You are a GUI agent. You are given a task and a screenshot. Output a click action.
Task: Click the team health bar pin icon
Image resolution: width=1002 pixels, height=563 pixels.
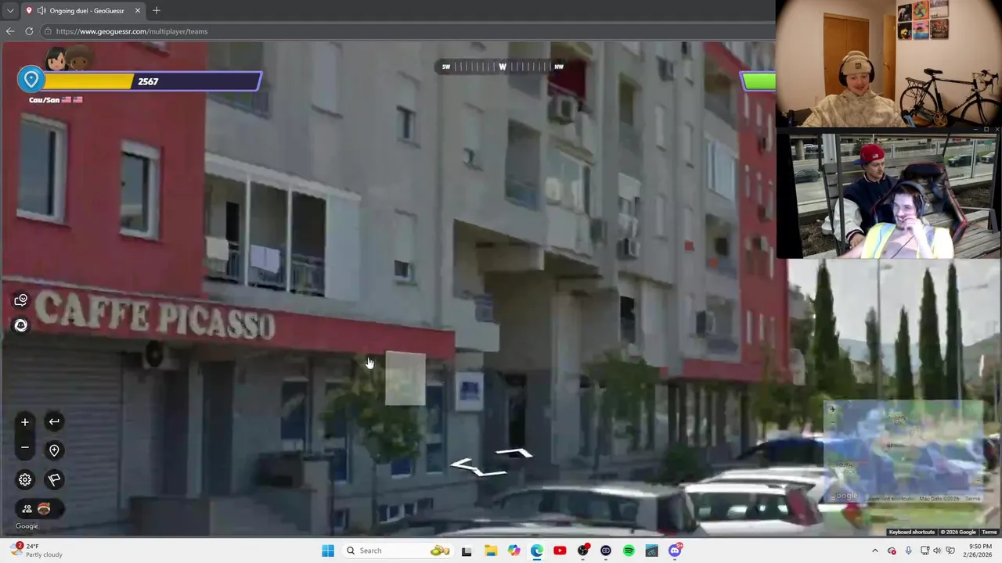point(31,80)
